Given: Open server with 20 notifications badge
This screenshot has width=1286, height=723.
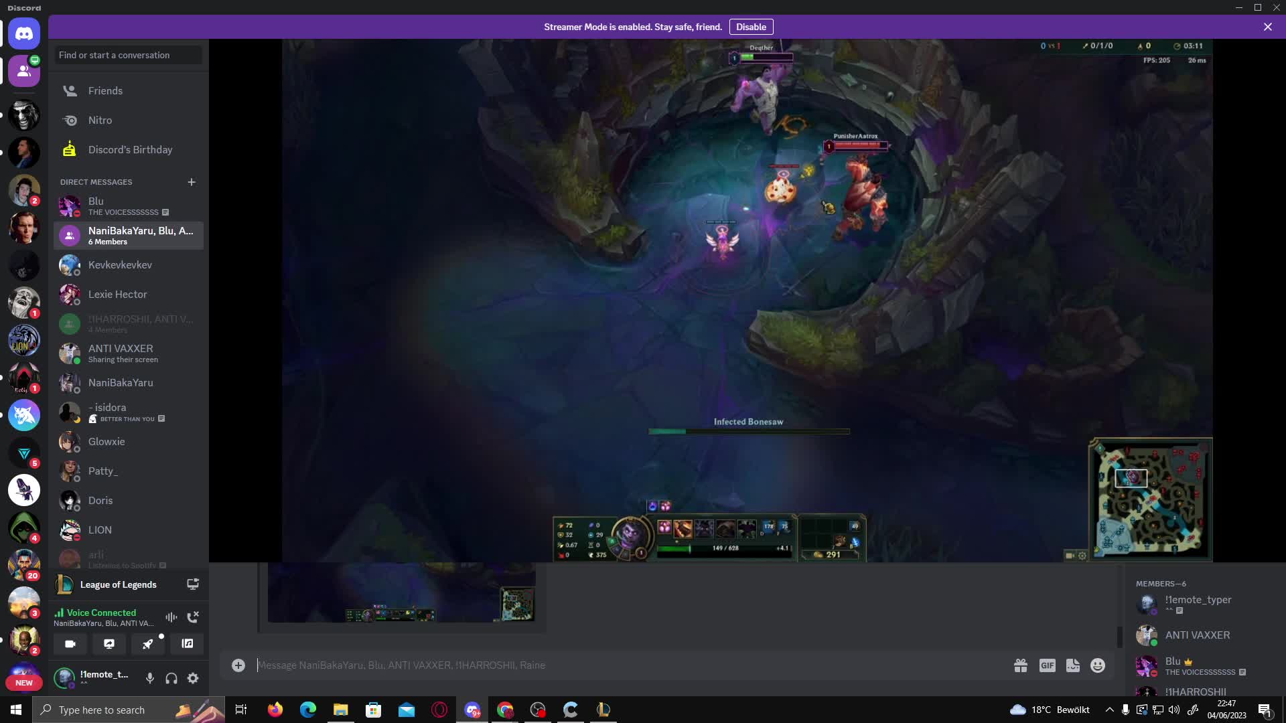Looking at the screenshot, I should pos(24,565).
